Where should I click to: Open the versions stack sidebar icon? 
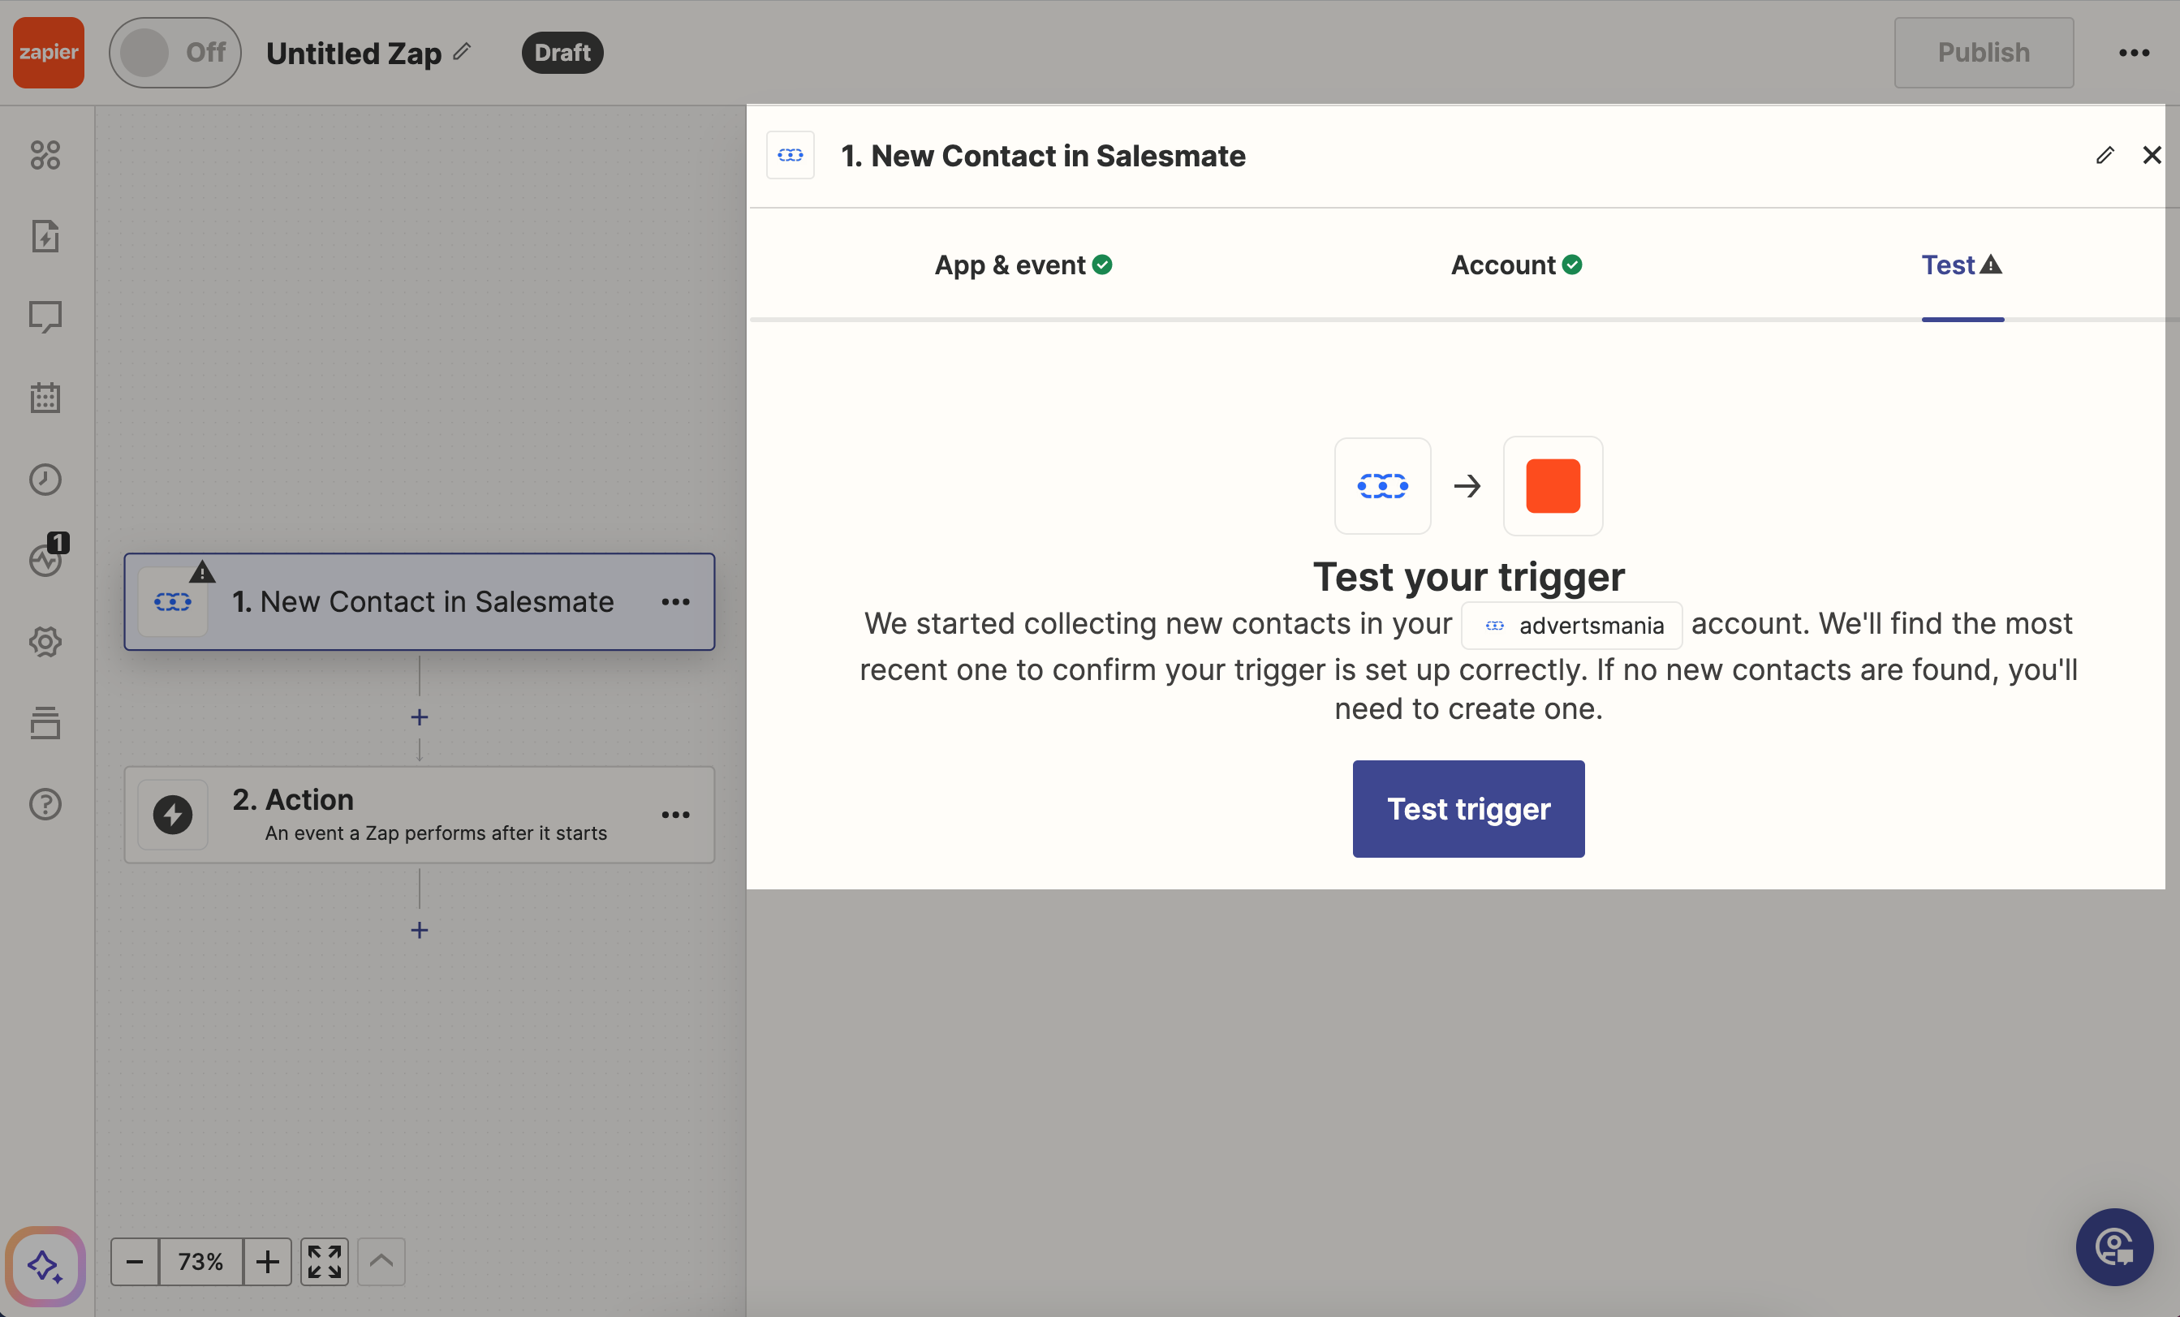45,723
